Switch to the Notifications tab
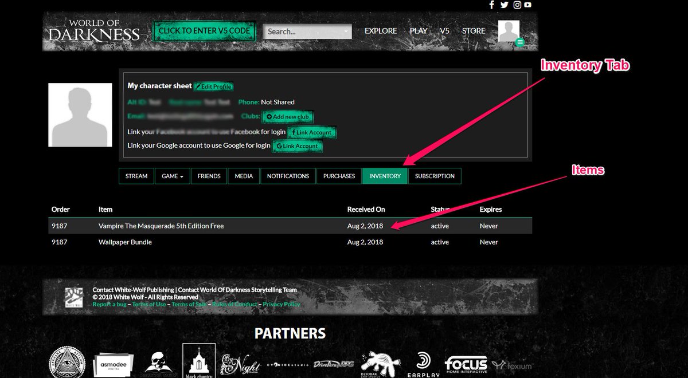 coord(288,176)
